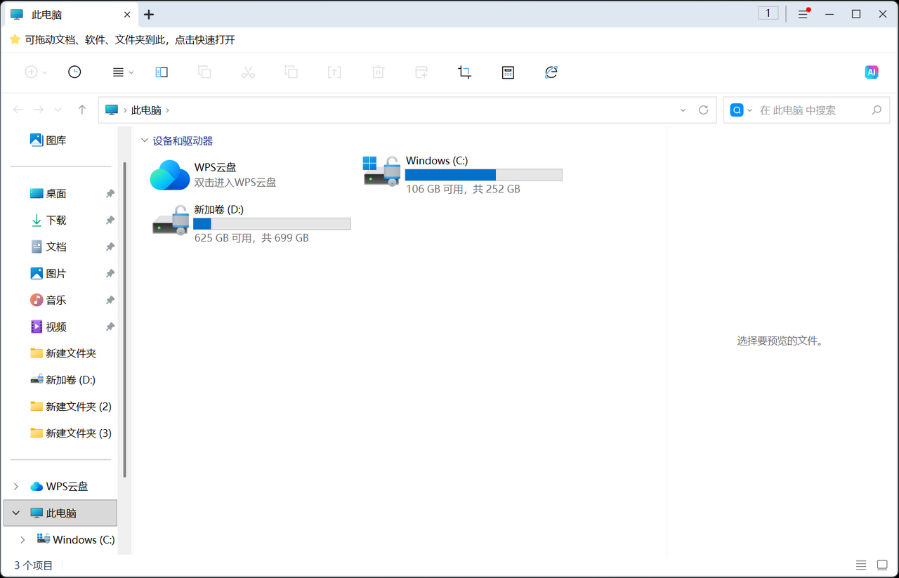Open the address bar dropdown arrow
The width and height of the screenshot is (899, 578).
click(682, 110)
